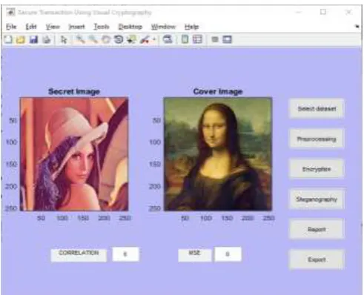This screenshot has width=364, height=295.
Task: Click the Steganography button
Action: tap(317, 199)
